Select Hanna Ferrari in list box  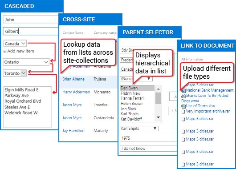132,98
